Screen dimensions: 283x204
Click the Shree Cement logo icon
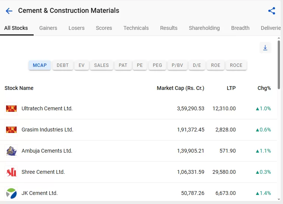pyautogui.click(x=11, y=172)
